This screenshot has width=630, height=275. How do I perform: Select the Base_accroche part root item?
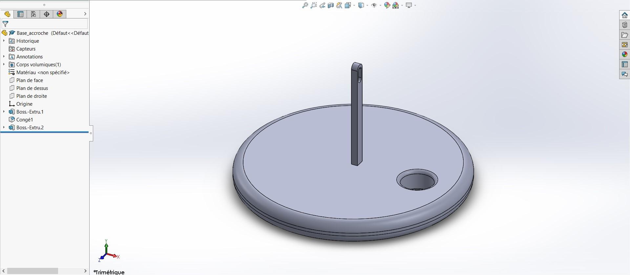tap(45, 33)
